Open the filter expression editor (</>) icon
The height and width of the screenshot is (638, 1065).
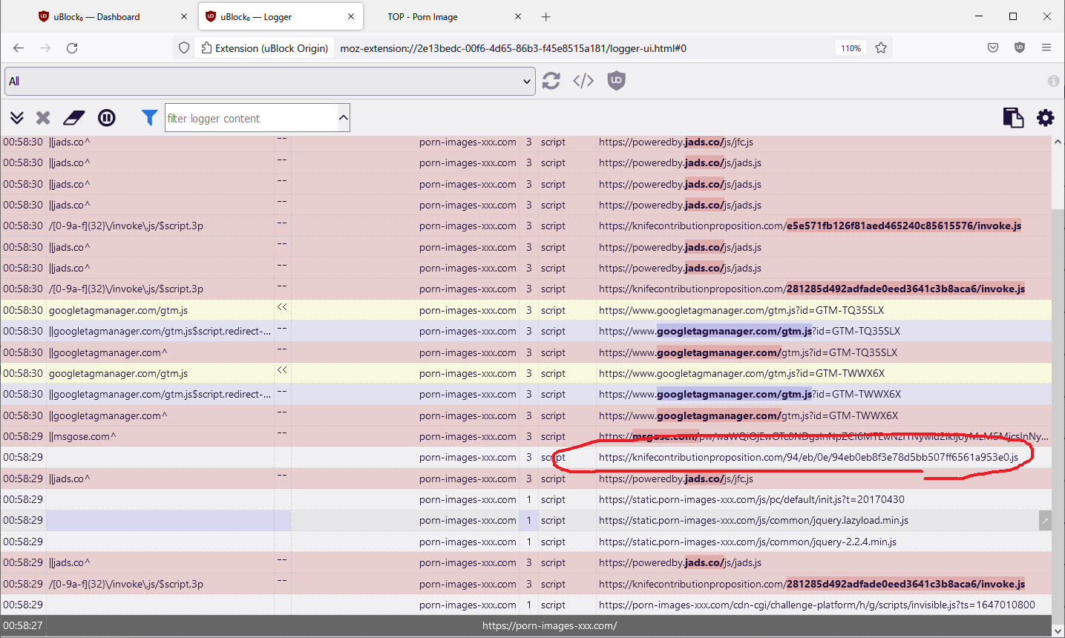point(583,80)
